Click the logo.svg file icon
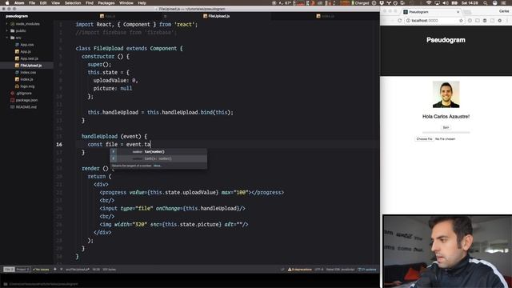Screen dimensions: 512x288 click(17, 86)
